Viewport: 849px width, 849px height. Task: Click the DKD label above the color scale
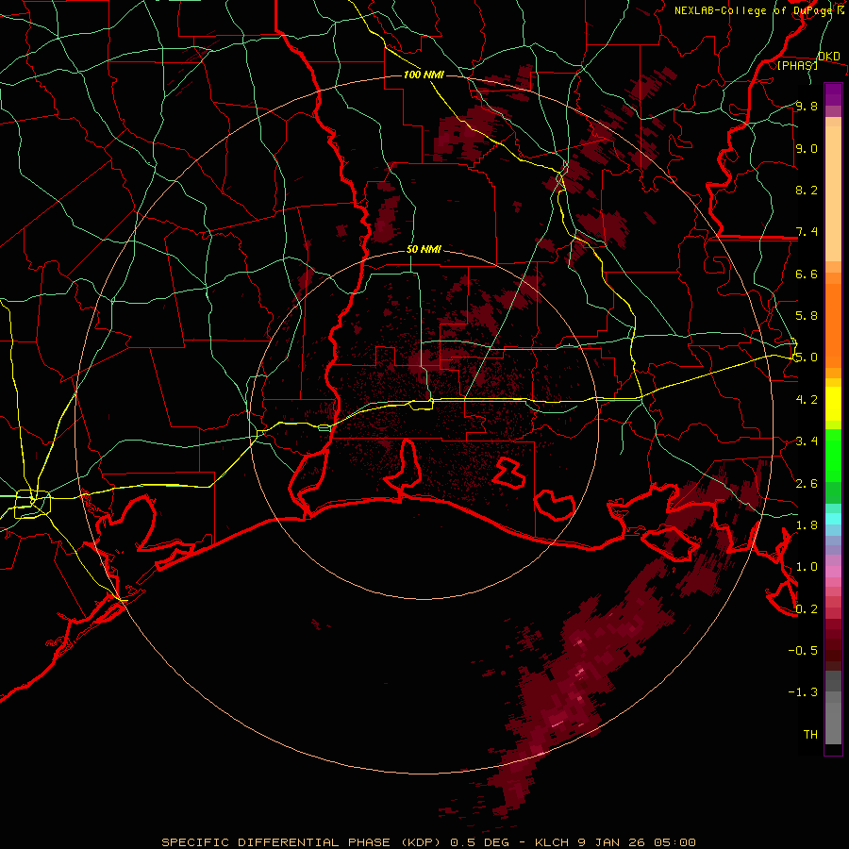point(828,57)
